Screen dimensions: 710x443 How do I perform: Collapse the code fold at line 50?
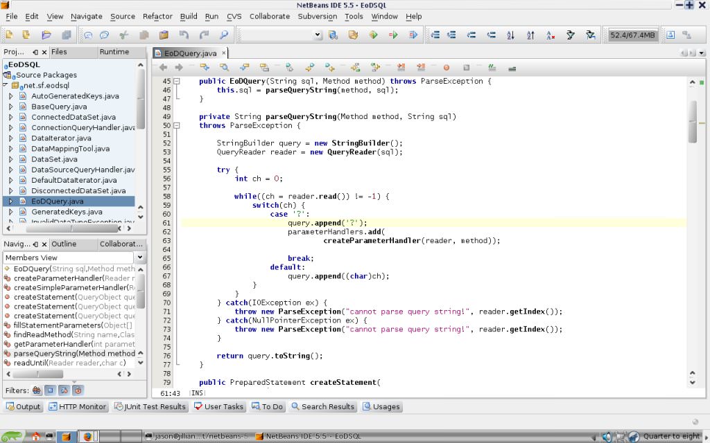(177, 126)
